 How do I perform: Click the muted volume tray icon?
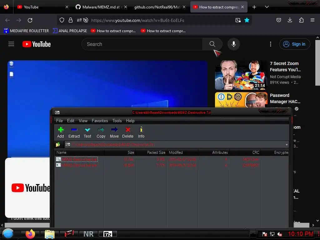tap(280, 234)
